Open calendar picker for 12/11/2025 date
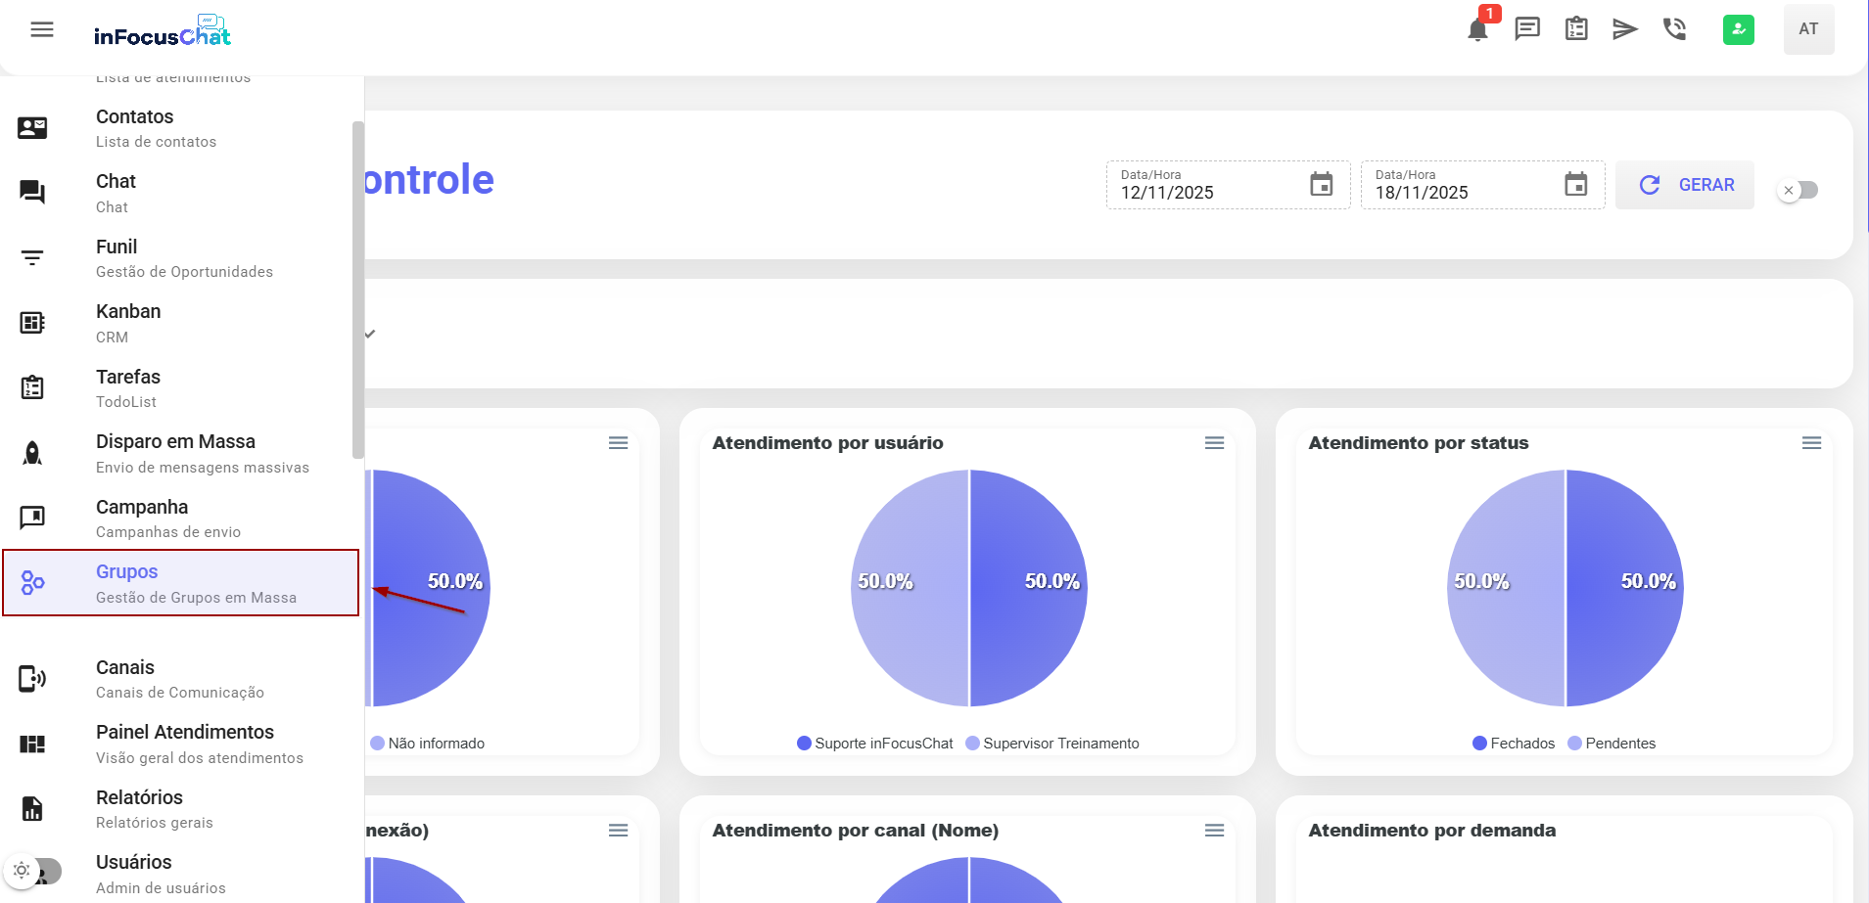1869x903 pixels. (x=1321, y=185)
